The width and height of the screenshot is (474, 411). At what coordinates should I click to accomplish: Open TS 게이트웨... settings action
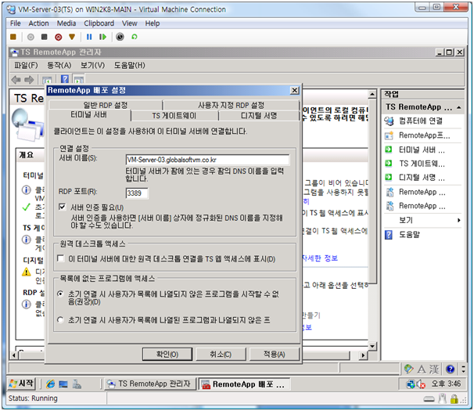[421, 164]
